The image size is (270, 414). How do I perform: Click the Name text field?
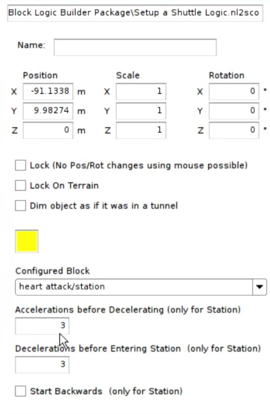click(135, 47)
